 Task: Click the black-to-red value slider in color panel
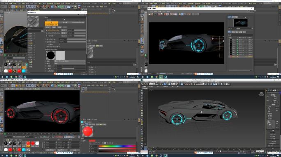coord(117,151)
